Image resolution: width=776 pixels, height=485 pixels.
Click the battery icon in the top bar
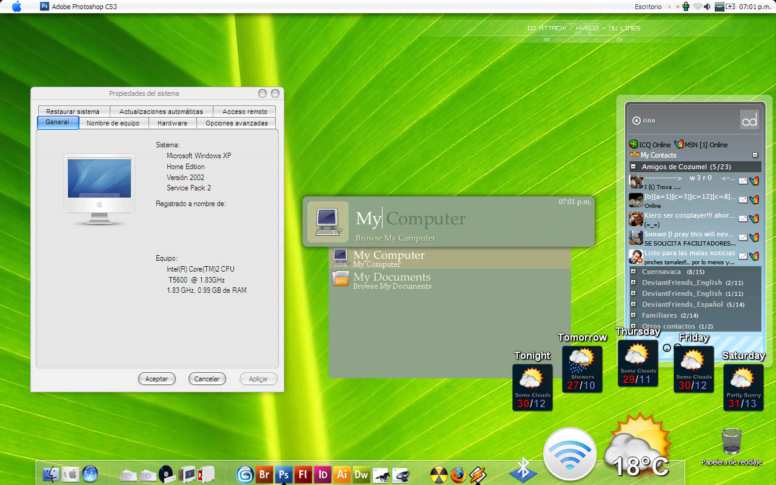click(730, 7)
